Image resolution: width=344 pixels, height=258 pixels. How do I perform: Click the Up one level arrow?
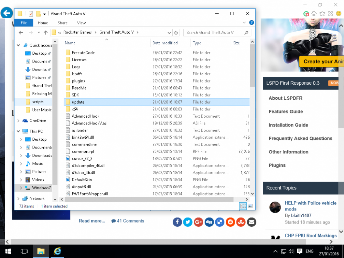(x=45, y=33)
